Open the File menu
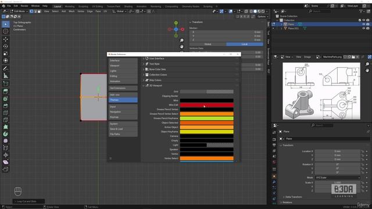Image resolution: width=372 pixels, height=209 pixels. coord(9,6)
